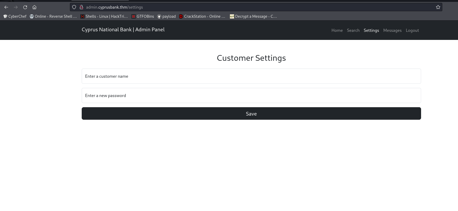
Task: Focus the customer name input field
Action: click(x=251, y=76)
